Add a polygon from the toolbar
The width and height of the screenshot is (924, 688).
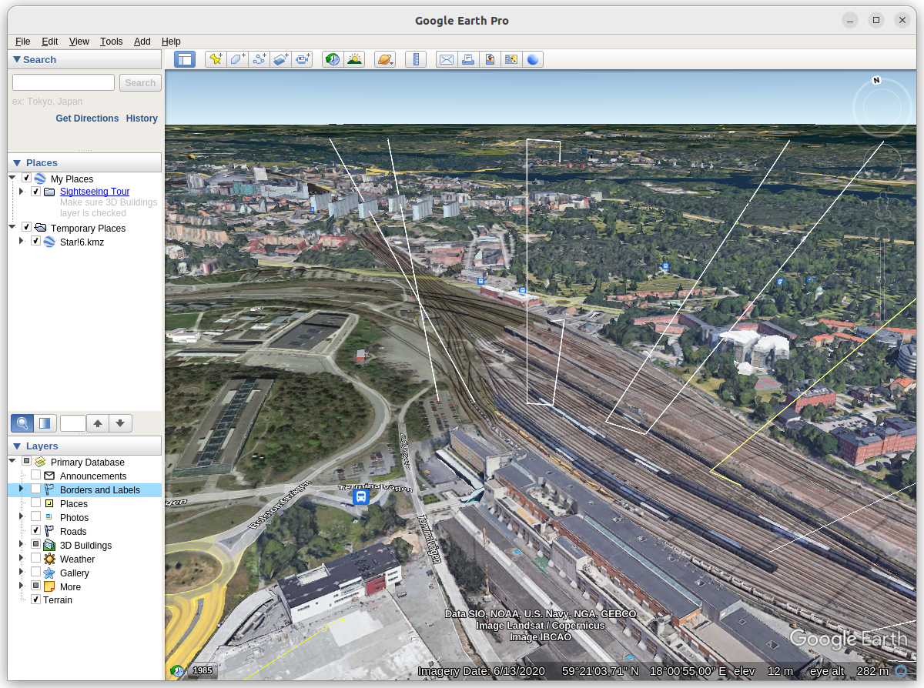(237, 59)
